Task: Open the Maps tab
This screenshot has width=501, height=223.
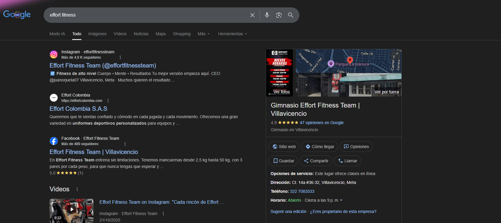Action: pos(161,34)
